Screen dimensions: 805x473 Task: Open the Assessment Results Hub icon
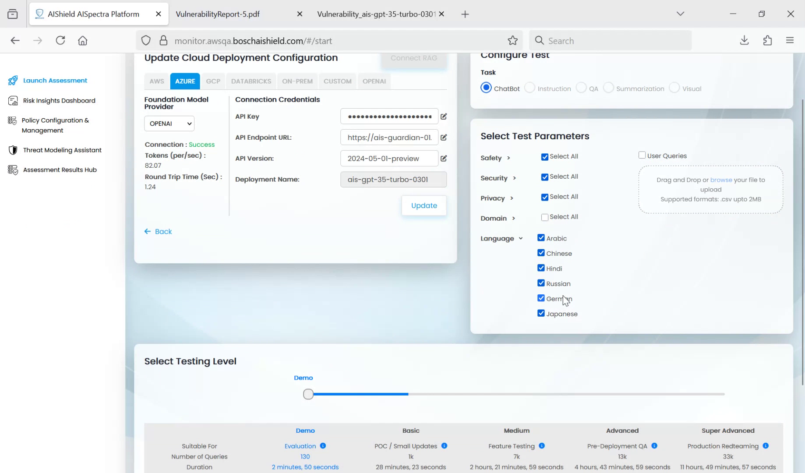coord(13,170)
